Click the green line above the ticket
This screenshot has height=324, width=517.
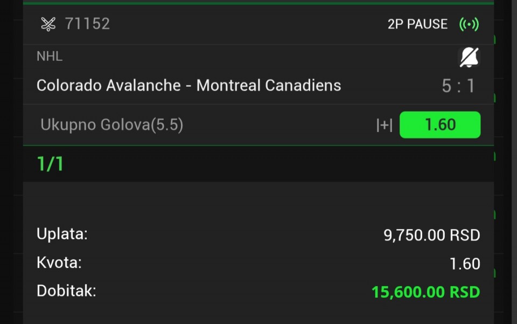(258, 3)
